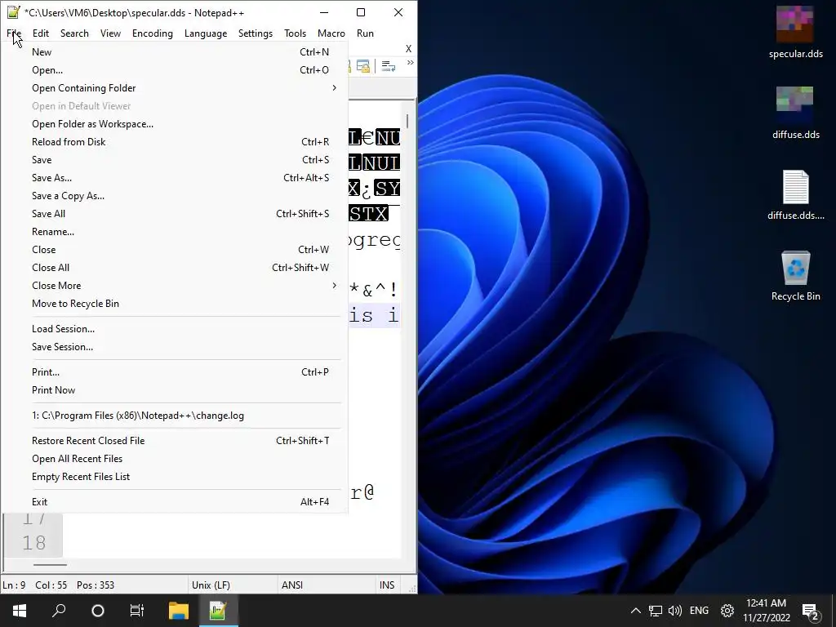Viewport: 836px width, 627px height.
Task: Choose Close with the Ctrl+W shortcut
Action: coord(174,250)
